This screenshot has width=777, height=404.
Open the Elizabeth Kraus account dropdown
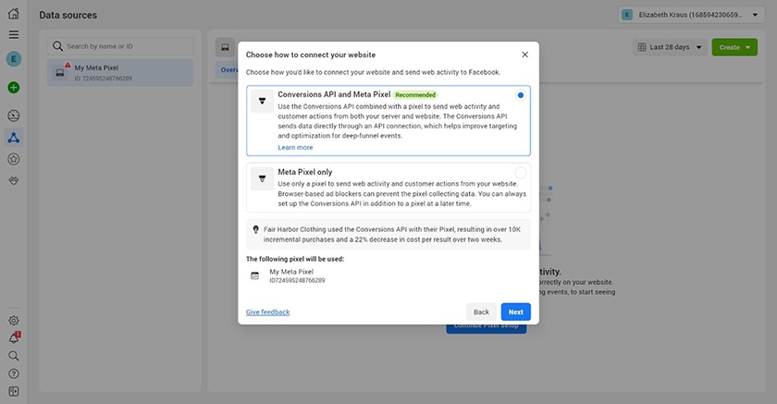(691, 15)
